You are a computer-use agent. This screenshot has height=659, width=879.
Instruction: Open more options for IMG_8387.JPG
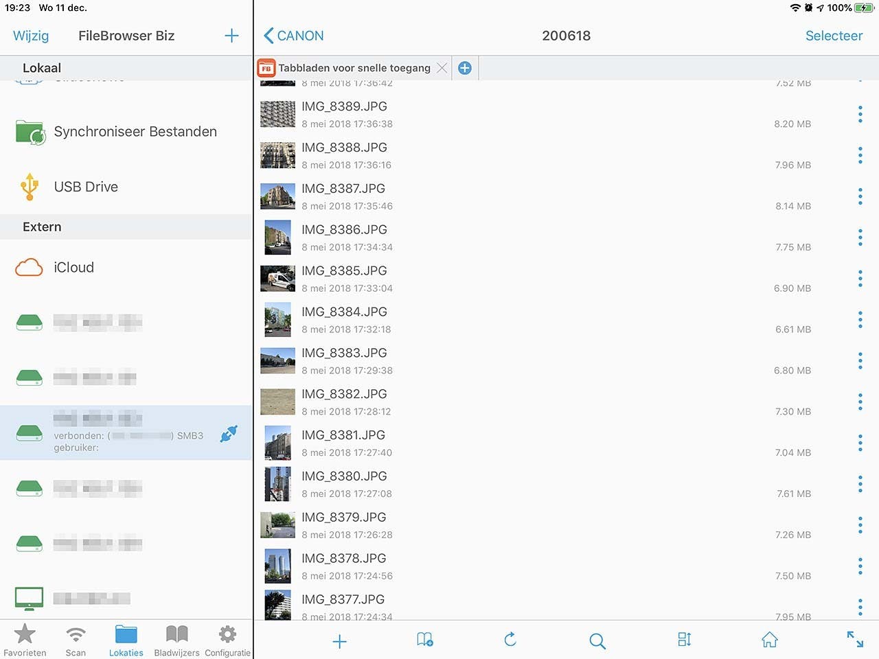(x=860, y=197)
